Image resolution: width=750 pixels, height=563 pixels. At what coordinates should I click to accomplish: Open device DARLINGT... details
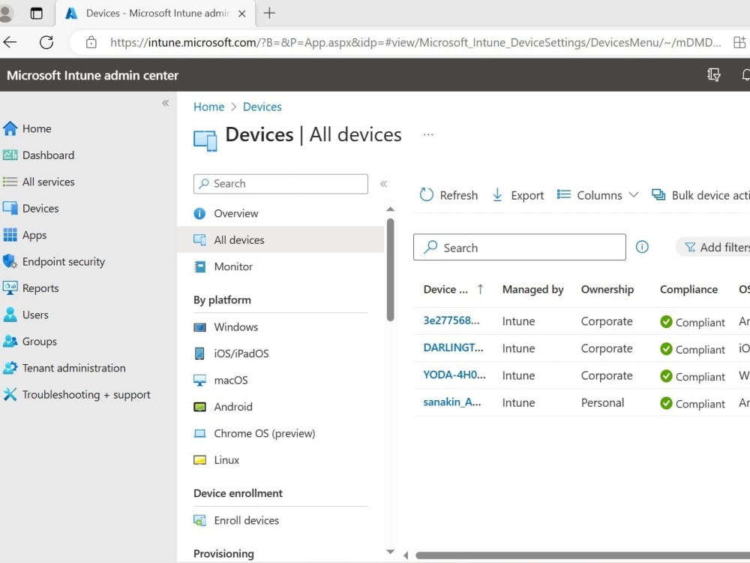pos(453,348)
